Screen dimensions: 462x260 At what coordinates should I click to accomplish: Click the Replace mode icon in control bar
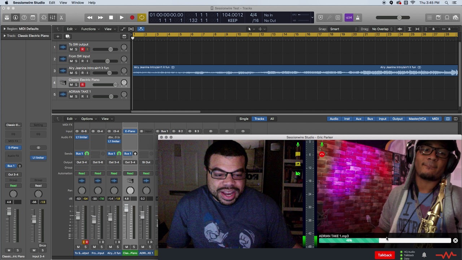321,17
